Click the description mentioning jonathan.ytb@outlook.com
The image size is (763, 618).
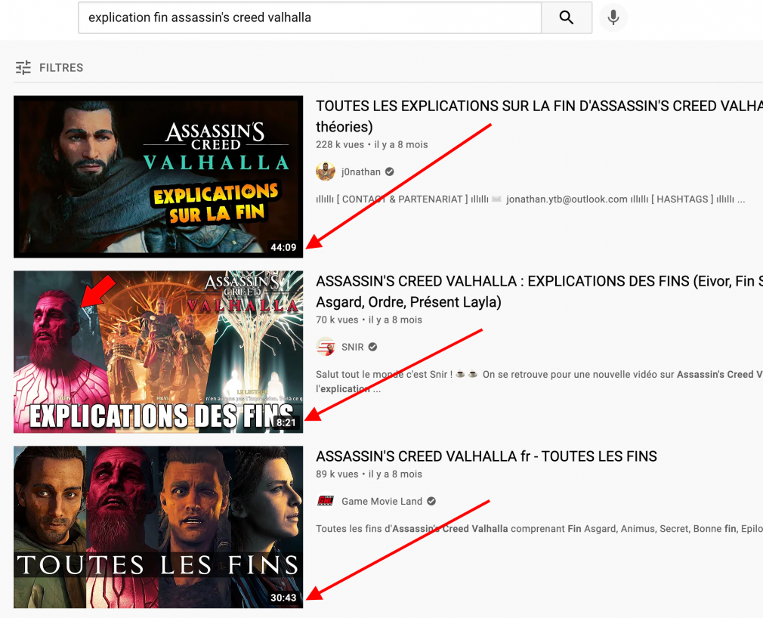pyautogui.click(x=530, y=199)
